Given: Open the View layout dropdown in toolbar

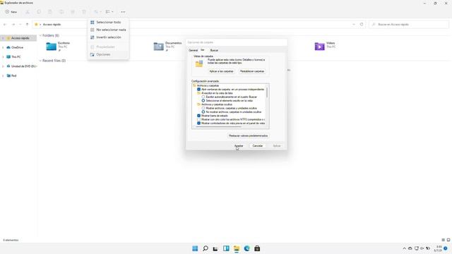Looking at the screenshot, I should tap(109, 12).
